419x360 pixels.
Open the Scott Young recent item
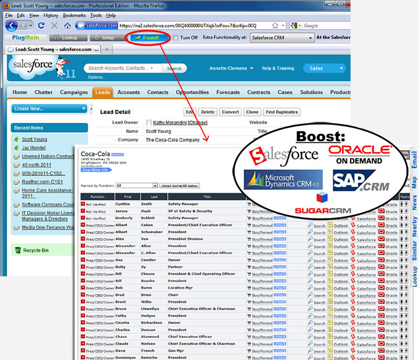pyautogui.click(x=35, y=139)
